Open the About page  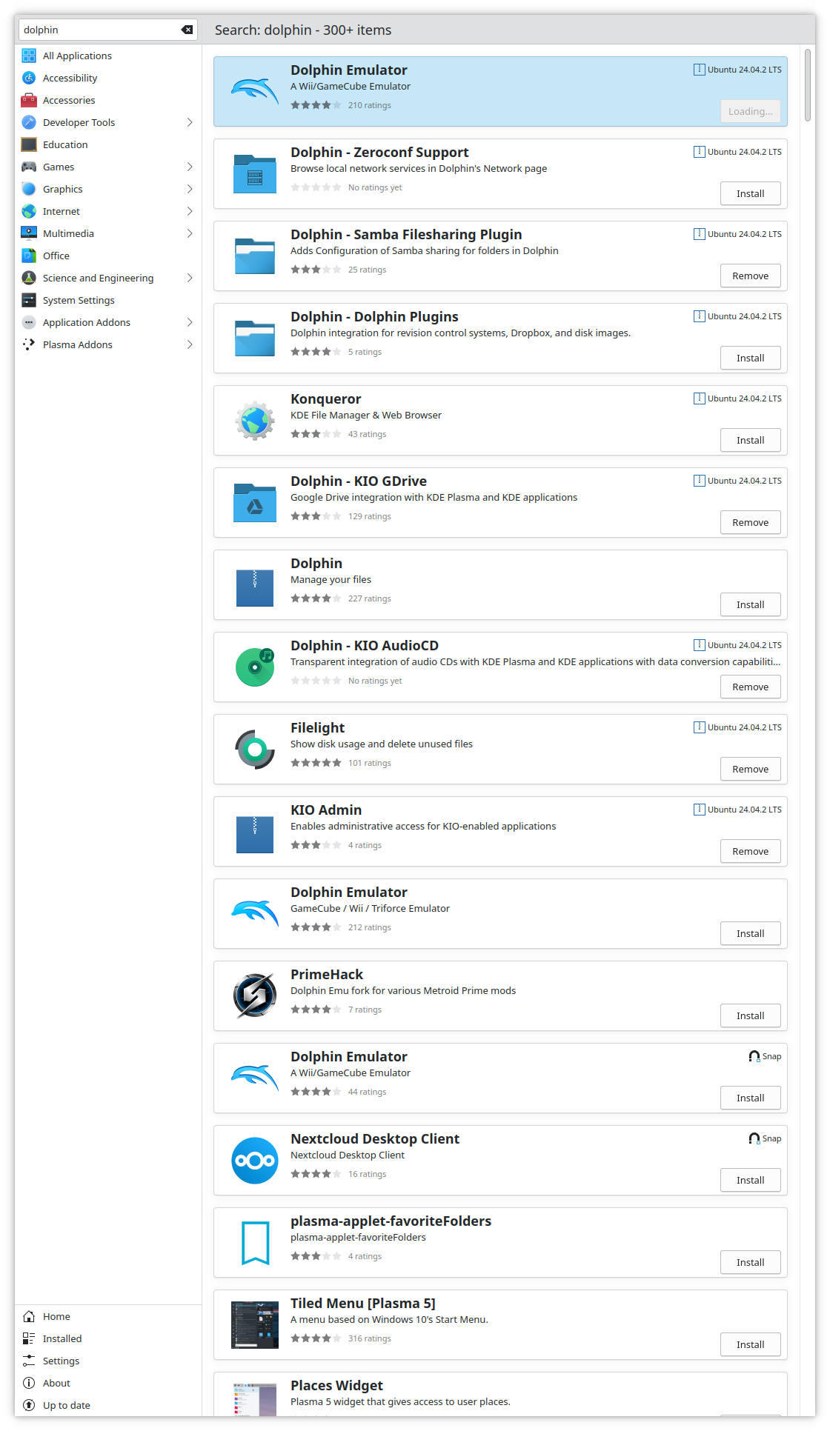point(108,1383)
